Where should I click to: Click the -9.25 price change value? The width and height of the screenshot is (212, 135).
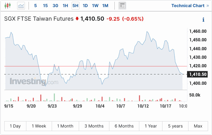click(x=113, y=19)
